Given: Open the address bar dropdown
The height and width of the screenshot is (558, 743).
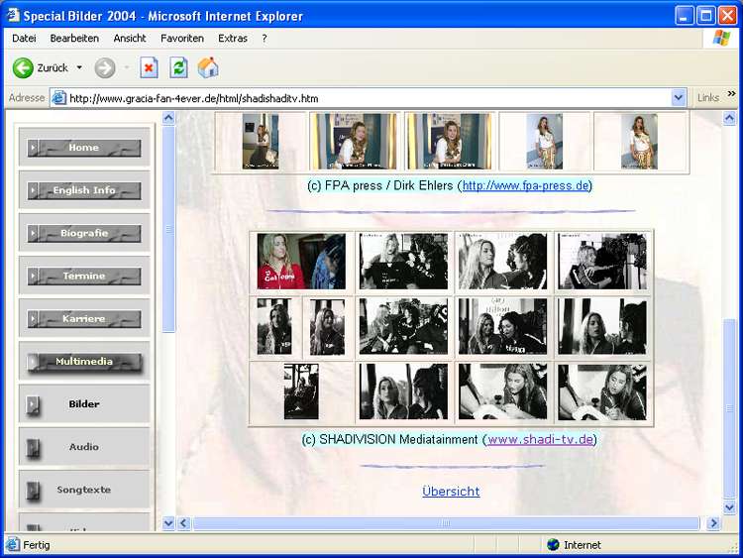Looking at the screenshot, I should coord(678,98).
